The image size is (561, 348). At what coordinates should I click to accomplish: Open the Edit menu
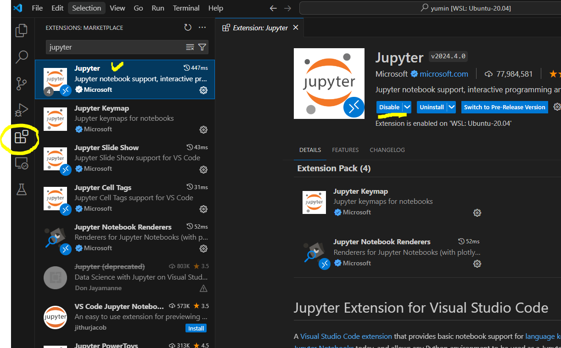tap(57, 8)
